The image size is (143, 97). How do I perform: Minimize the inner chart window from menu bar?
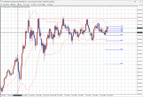137,5
